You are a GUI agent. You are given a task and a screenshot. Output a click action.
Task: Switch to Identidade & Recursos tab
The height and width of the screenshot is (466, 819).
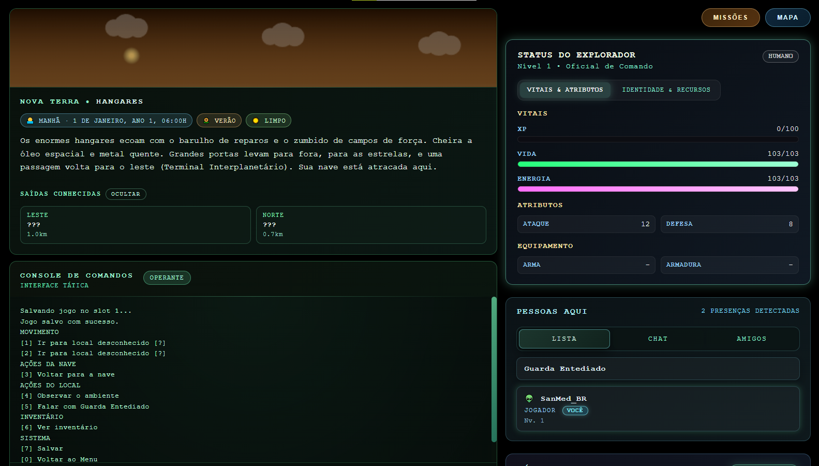click(x=666, y=90)
